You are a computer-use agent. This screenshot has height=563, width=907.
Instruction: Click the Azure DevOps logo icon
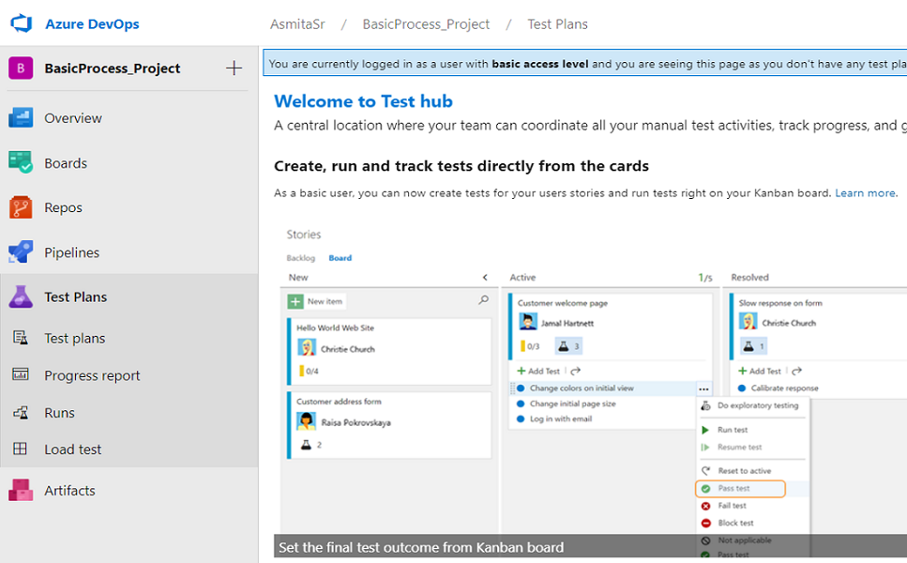(21, 23)
